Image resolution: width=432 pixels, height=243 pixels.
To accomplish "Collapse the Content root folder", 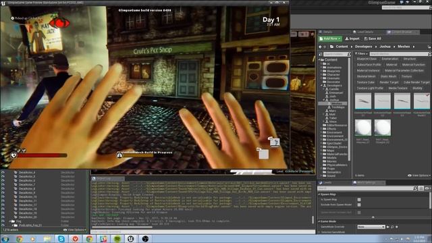I will point(319,60).
